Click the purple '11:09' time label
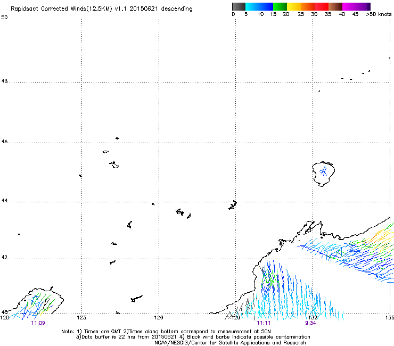 (38, 323)
